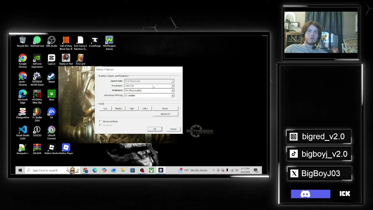Launch AirDroid Cast from the desktop

coord(37,42)
